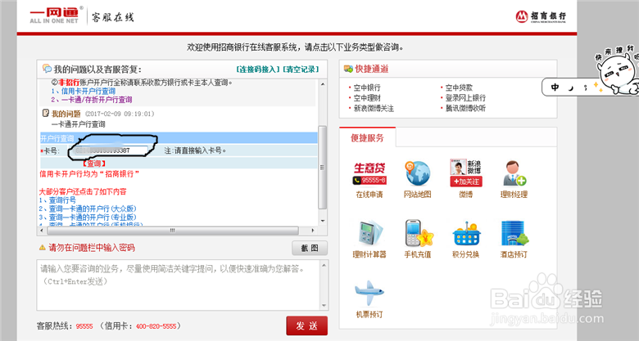Click the text 信用卡开户行均为"招商银行"
Screen dimensions: 639x341
(x=89, y=173)
